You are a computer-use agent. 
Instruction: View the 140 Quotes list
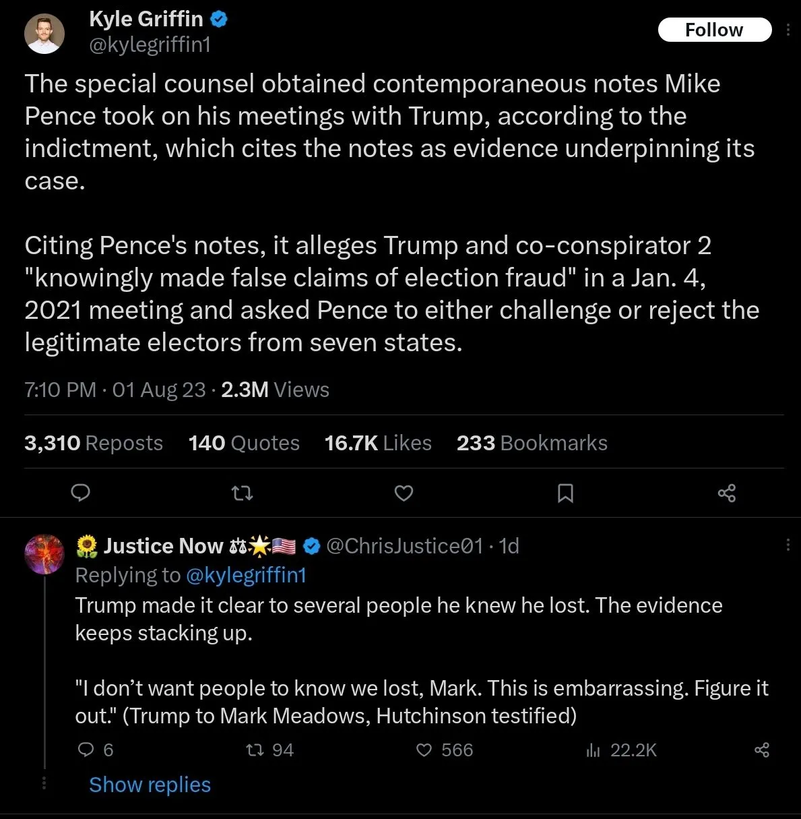(243, 442)
